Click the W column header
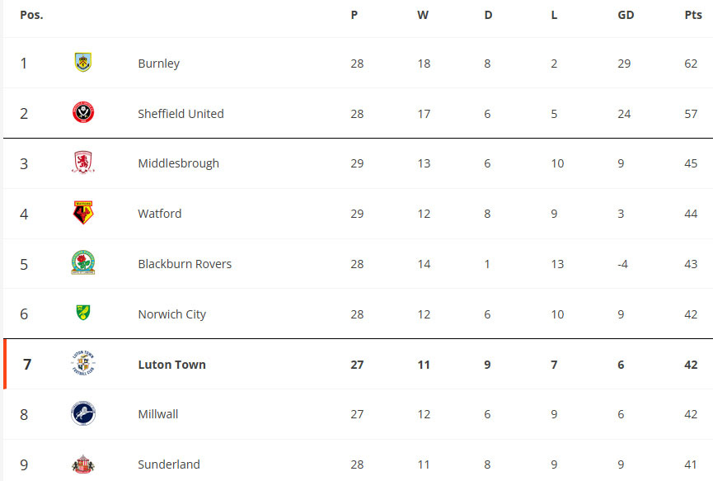The height and width of the screenshot is (481, 713). coord(423,15)
